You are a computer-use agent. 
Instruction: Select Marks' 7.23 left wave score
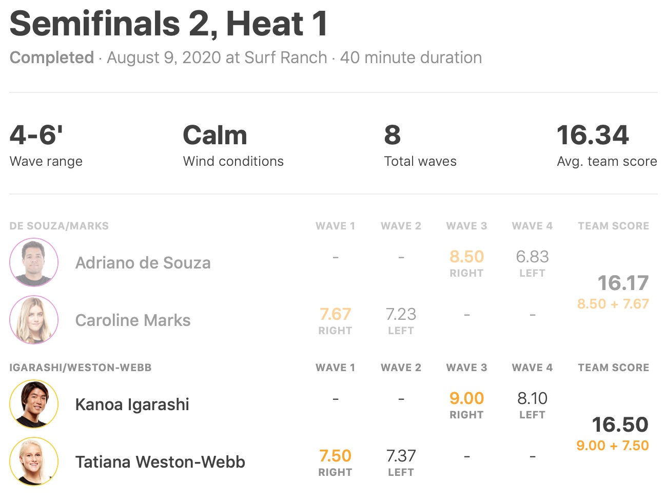pyautogui.click(x=401, y=314)
